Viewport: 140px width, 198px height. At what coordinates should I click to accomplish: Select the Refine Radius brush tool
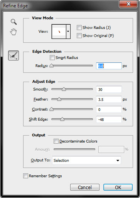point(13,55)
